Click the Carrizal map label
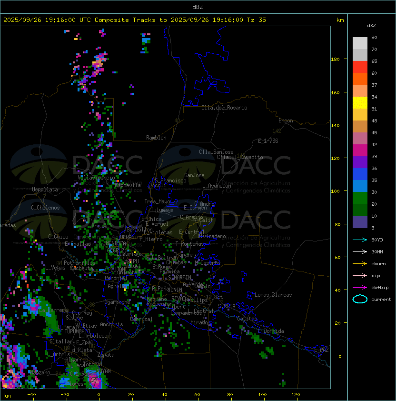 141,319
